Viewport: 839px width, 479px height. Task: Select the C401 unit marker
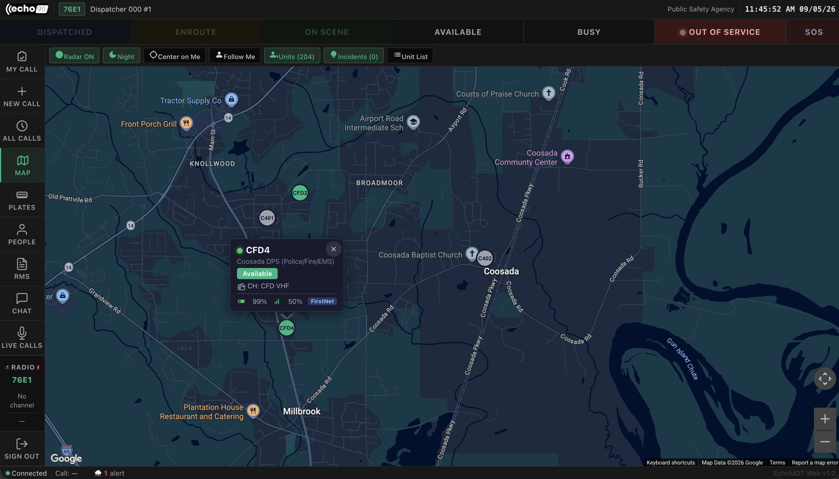click(267, 218)
